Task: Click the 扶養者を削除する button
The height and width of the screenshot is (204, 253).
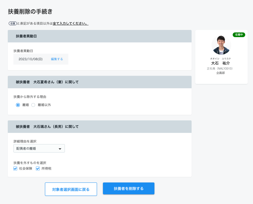Action: coord(129,188)
